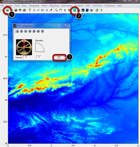The width and height of the screenshot is (140, 147).
Task: Save with the floppy disk icon
Action: 16,10
